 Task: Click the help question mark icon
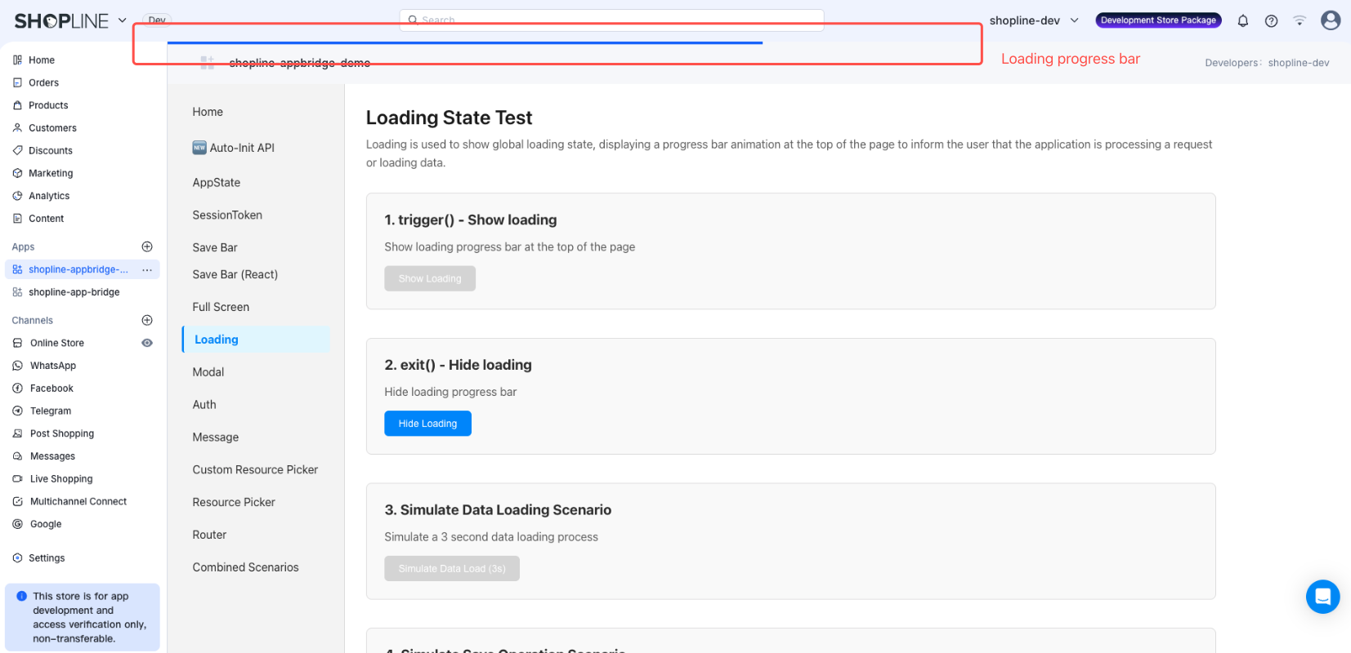click(x=1271, y=21)
